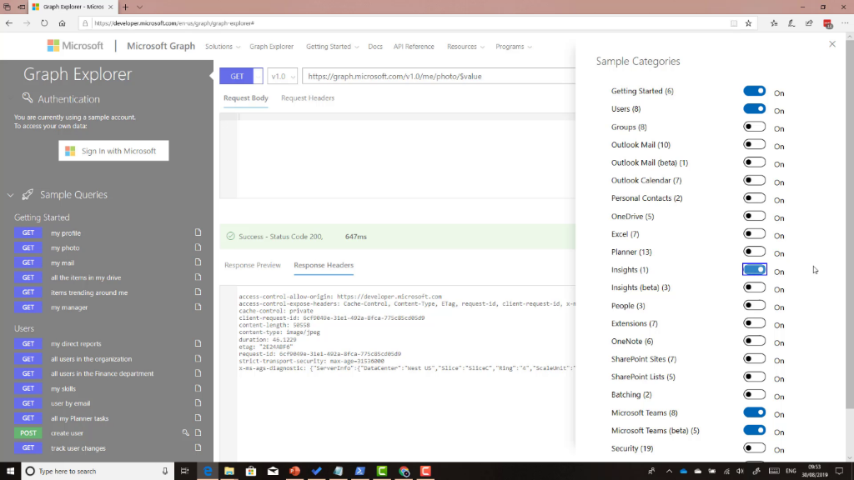Open API Reference nav item
This screenshot has height=480, width=854.
coord(414,47)
